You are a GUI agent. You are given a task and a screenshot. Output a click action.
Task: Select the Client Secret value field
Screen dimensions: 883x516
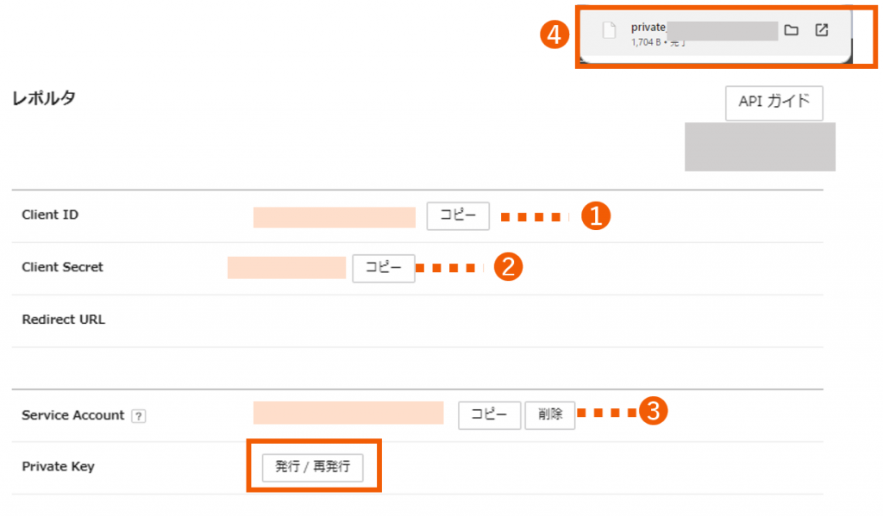coord(286,268)
